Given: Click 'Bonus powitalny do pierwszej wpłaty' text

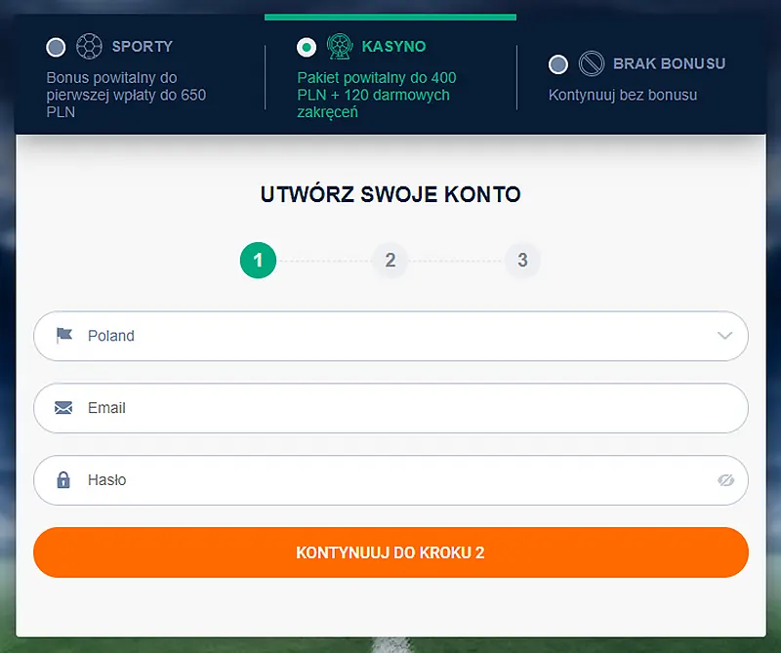Looking at the screenshot, I should pos(126,95).
